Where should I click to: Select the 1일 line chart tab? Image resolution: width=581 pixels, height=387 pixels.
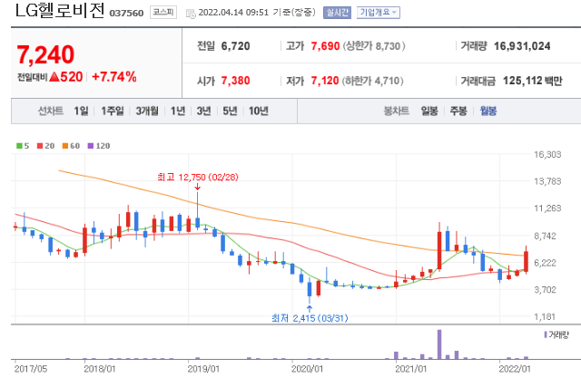click(81, 111)
